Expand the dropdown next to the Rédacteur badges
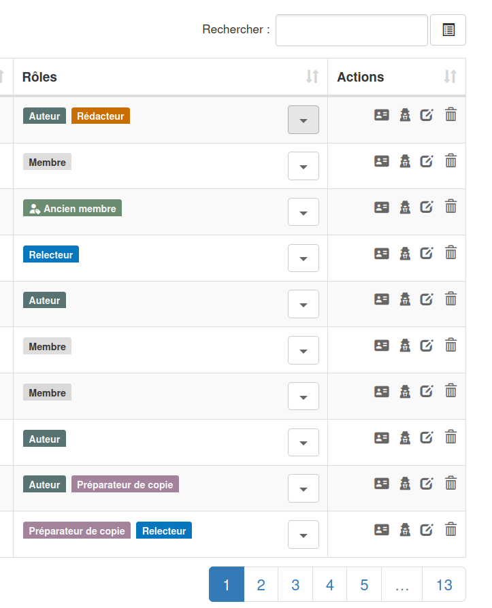The height and width of the screenshot is (608, 492). (303, 120)
